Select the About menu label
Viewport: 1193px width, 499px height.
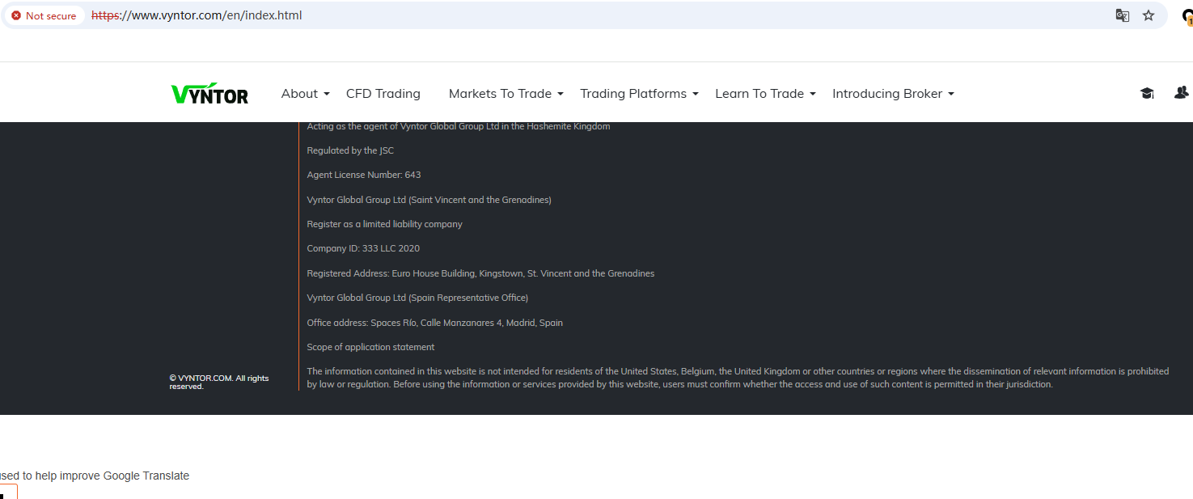pyautogui.click(x=299, y=94)
